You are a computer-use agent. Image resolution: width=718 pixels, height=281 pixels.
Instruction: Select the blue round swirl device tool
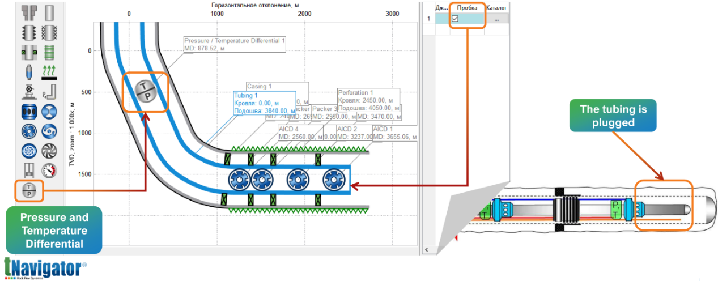pos(50,131)
